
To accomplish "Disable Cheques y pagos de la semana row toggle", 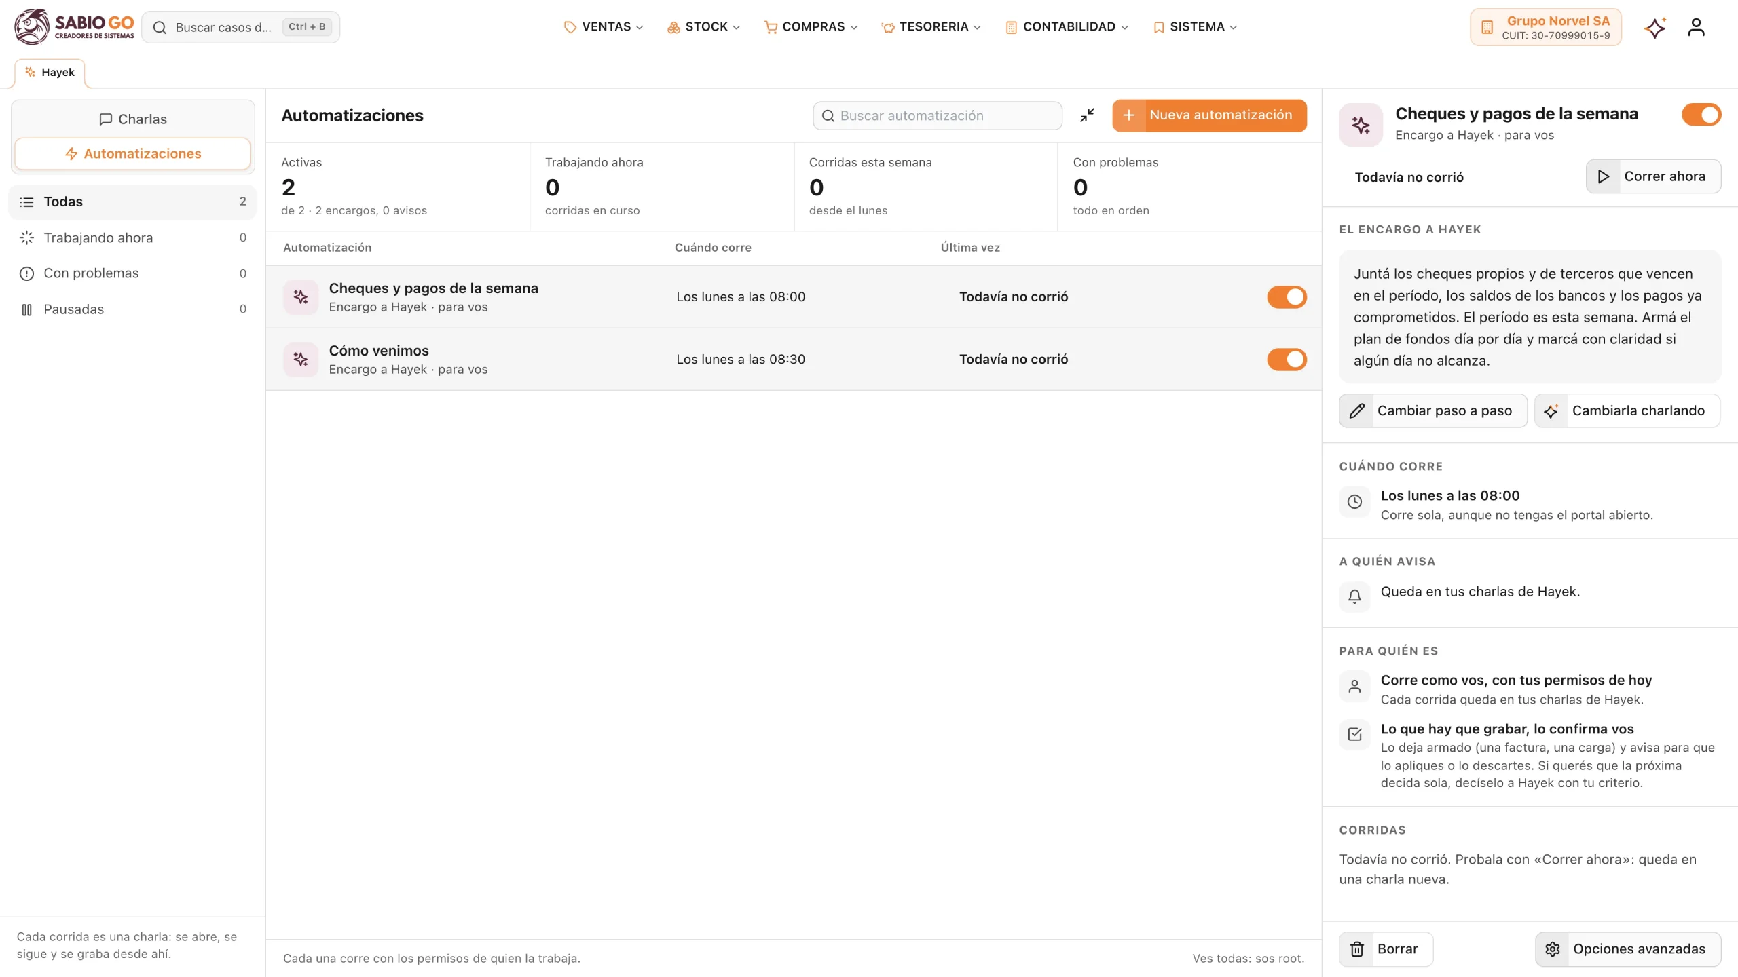I will click(x=1287, y=297).
